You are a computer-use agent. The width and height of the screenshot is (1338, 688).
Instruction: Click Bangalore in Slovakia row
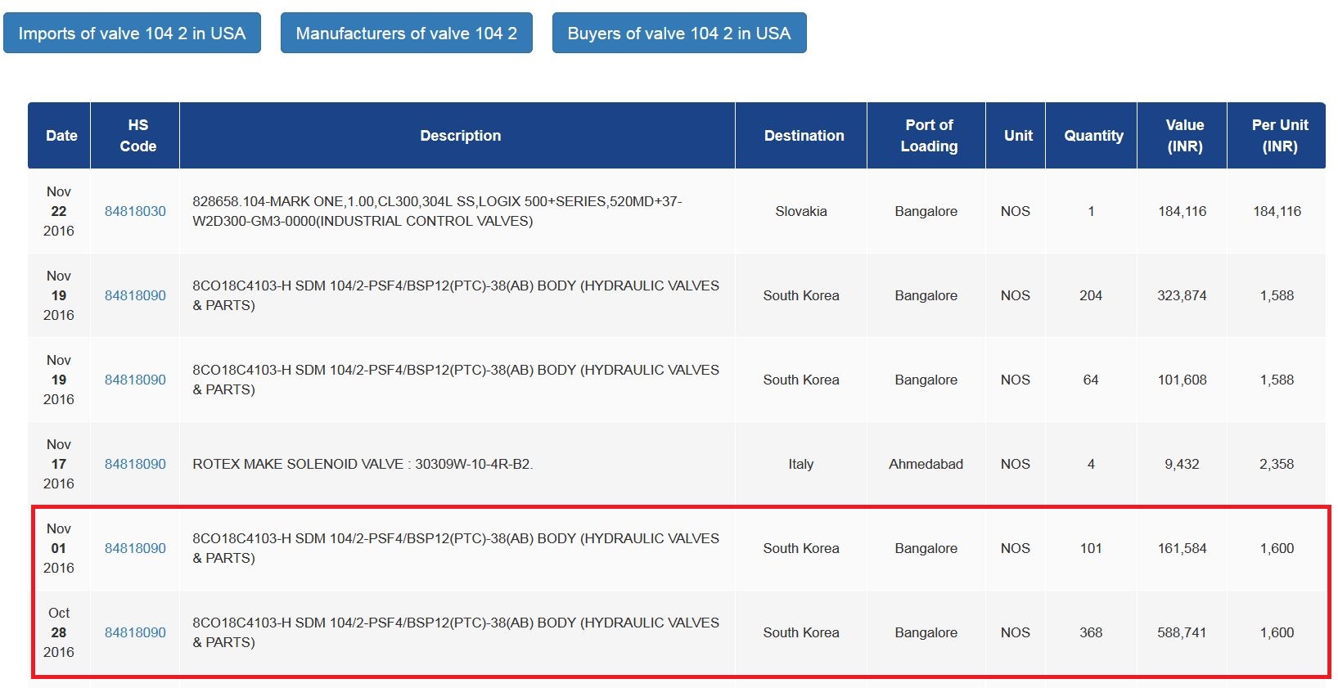926,211
